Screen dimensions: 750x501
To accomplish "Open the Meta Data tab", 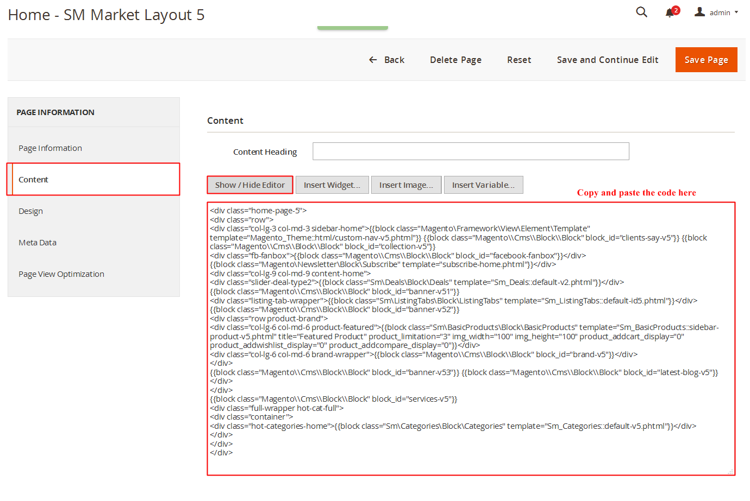I will 93,243.
